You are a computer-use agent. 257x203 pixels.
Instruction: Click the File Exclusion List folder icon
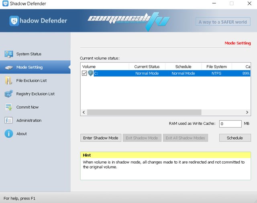[x=9, y=81]
